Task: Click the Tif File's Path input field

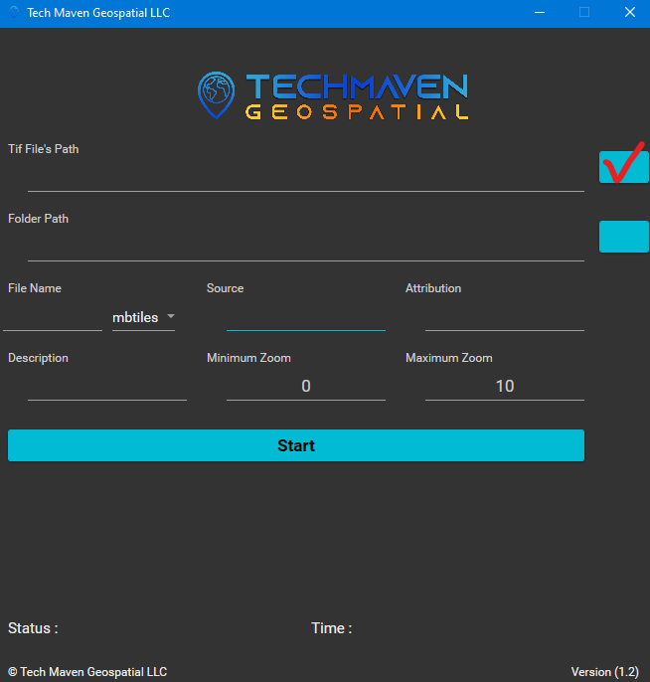Action: pyautogui.click(x=306, y=179)
